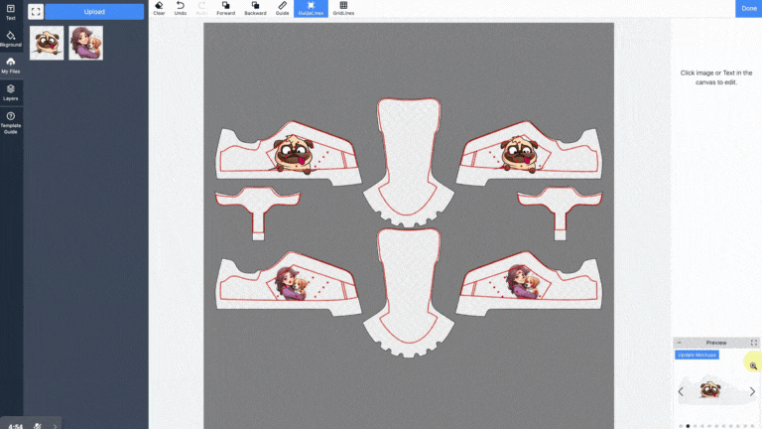Toggle GuideLines display off
Screen dimensions: 762x429
[x=311, y=8]
